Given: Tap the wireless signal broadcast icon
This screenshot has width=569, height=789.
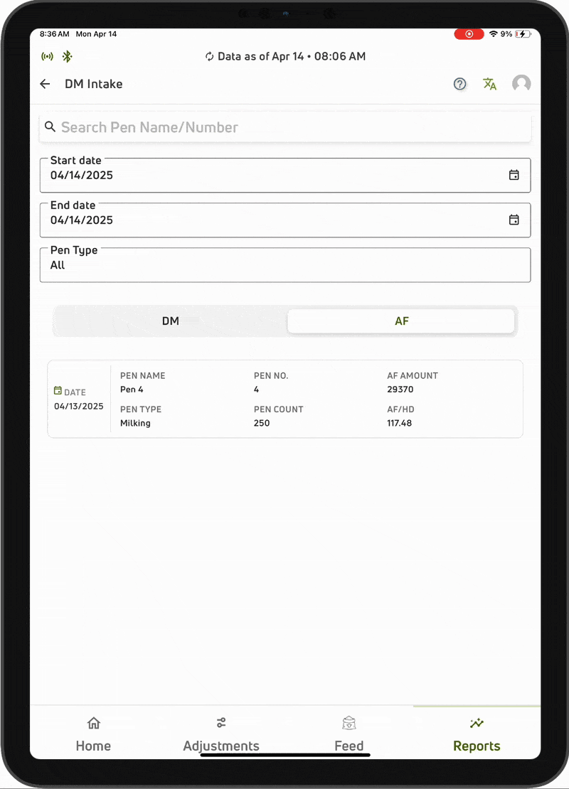Looking at the screenshot, I should 48,56.
